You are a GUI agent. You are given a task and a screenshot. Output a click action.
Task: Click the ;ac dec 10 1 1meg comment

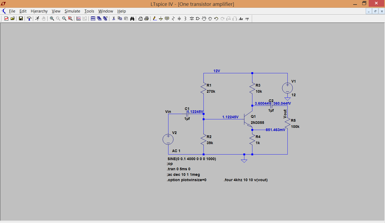click(183, 175)
